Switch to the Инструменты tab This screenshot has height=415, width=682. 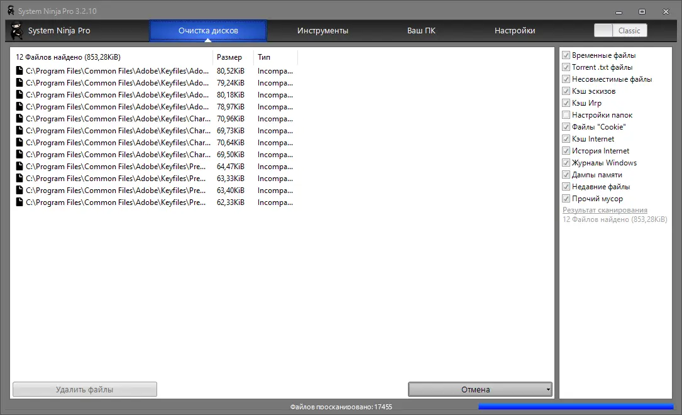(x=322, y=30)
